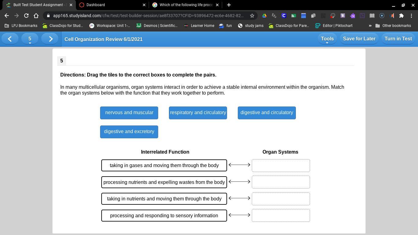Go to the browser home page

tap(36, 16)
